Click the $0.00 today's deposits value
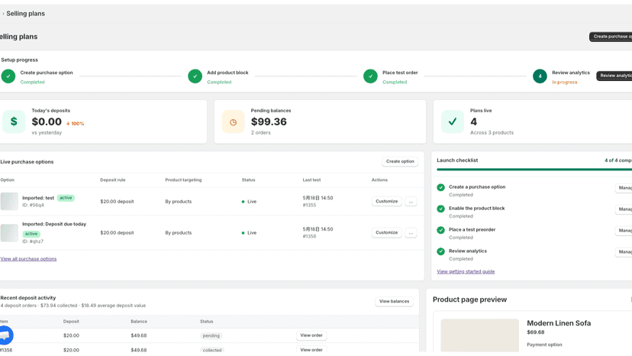Image resolution: width=632 pixels, height=356 pixels. pos(47,121)
